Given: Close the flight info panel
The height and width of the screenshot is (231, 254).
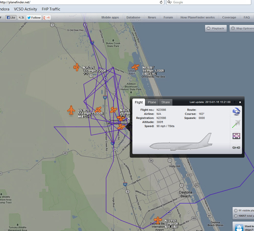Looking at the screenshot, I should (240, 102).
